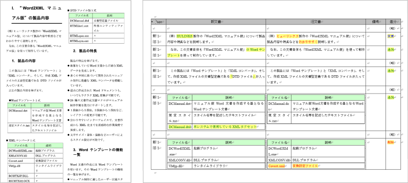Select the RCHTXJP.DLL cell in XML converter table

tap(18, 176)
